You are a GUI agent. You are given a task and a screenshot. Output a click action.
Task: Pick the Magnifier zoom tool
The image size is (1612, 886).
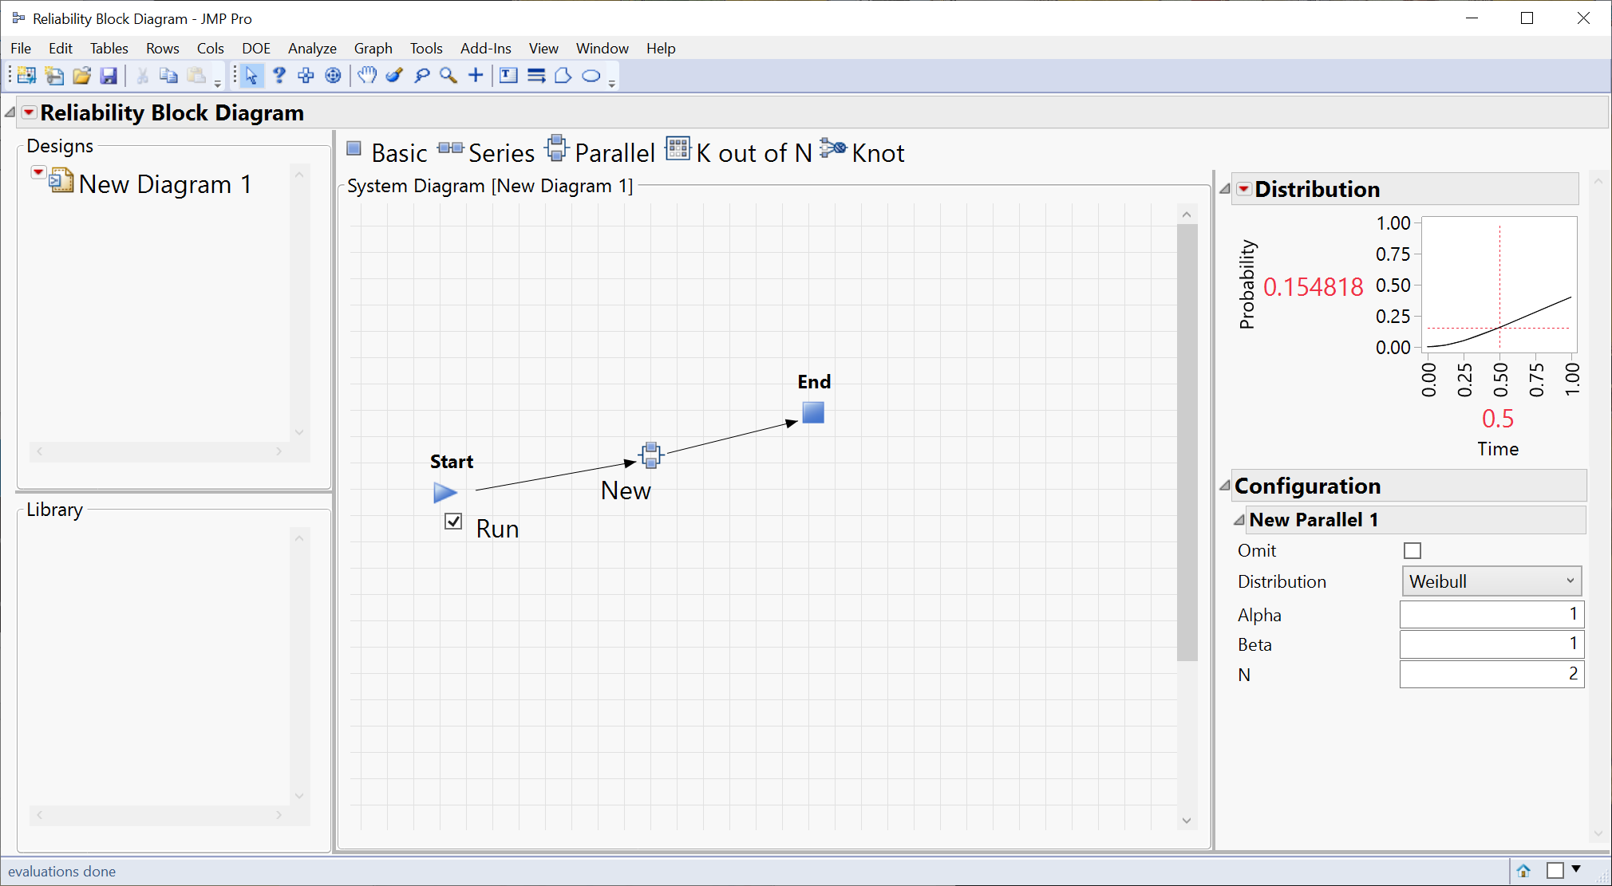[x=448, y=75]
